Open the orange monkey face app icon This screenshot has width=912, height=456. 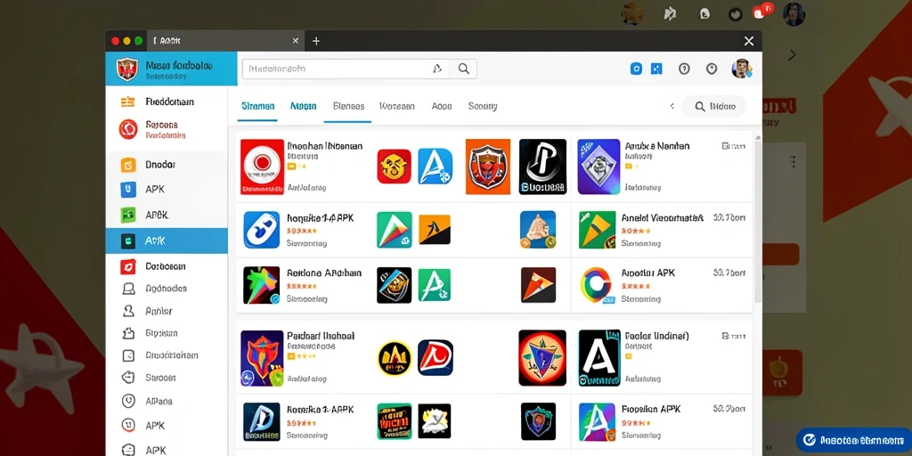tap(395, 167)
